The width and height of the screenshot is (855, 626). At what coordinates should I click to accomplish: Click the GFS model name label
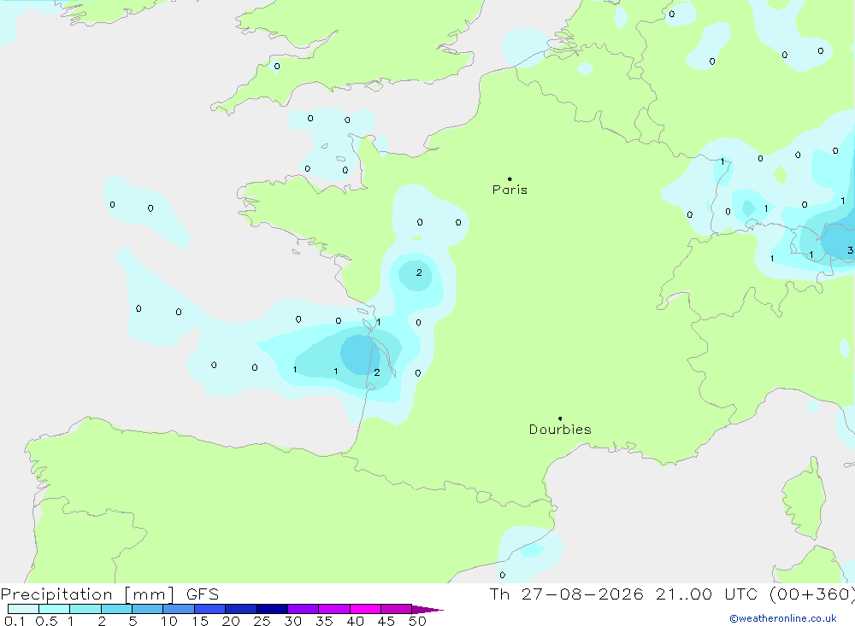click(x=203, y=594)
